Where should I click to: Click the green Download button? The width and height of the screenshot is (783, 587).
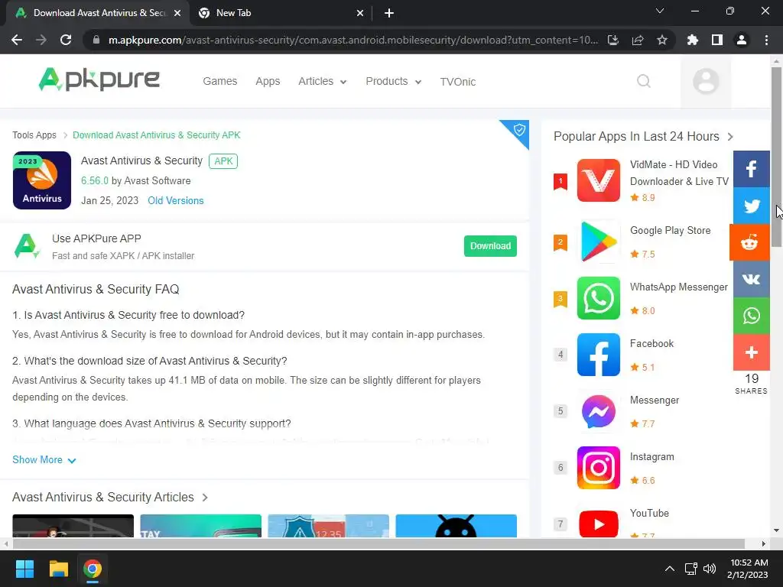tap(490, 246)
